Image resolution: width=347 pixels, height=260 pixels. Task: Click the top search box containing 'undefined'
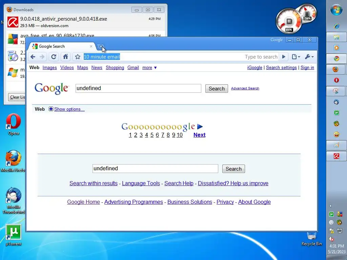click(138, 88)
